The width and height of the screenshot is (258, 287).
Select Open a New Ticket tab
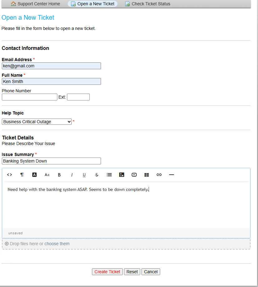[93, 4]
